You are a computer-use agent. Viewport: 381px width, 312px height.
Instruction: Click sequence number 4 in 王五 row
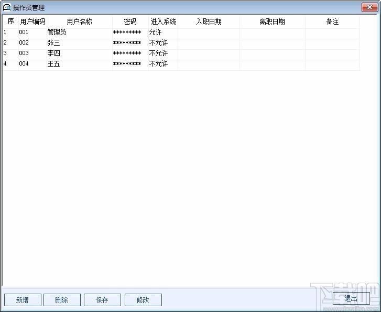point(5,63)
